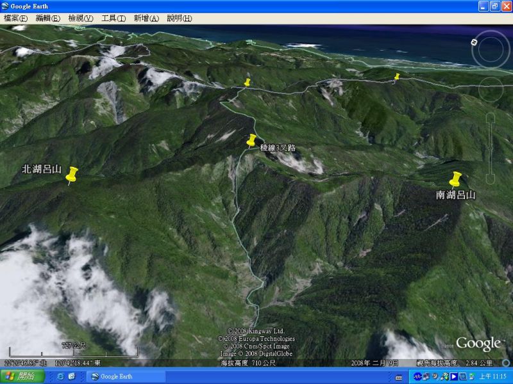Screen dimensions: 513x384
Task: Open the 開始 Start menu
Action: click(x=22, y=376)
